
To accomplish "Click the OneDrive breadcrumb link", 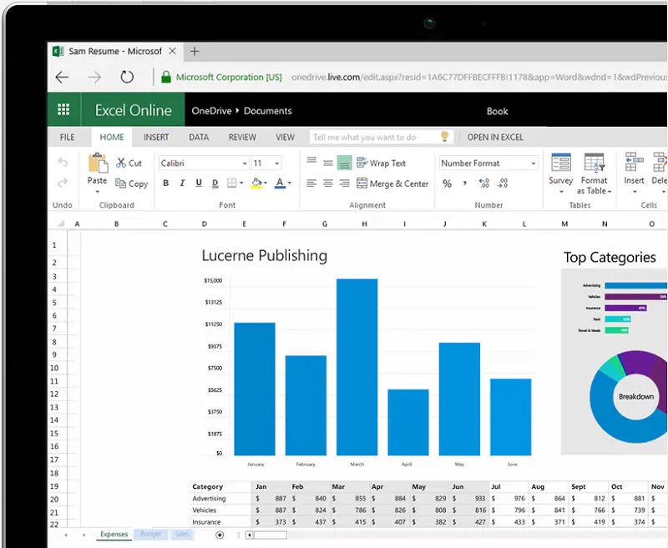I will pos(211,111).
